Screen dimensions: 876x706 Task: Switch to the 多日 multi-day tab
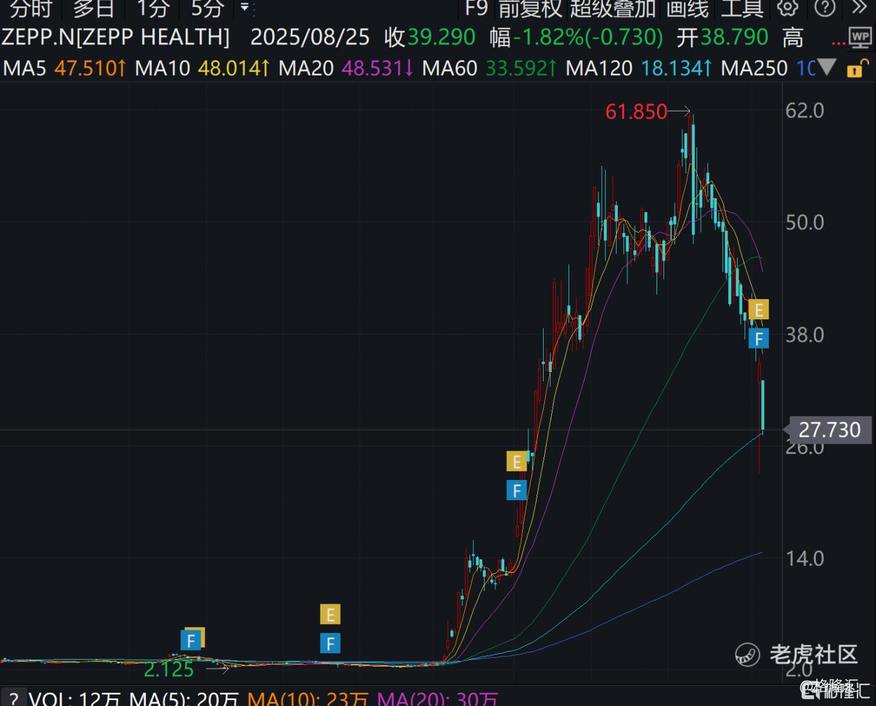pyautogui.click(x=93, y=9)
